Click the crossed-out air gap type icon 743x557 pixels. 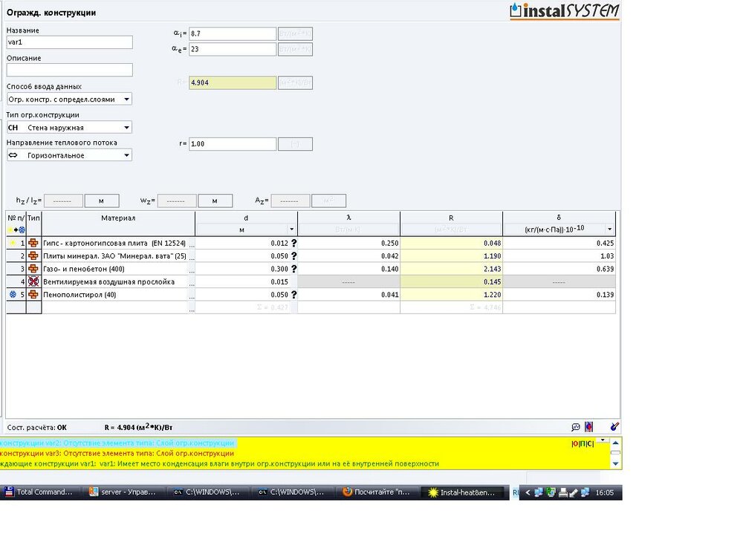33,281
